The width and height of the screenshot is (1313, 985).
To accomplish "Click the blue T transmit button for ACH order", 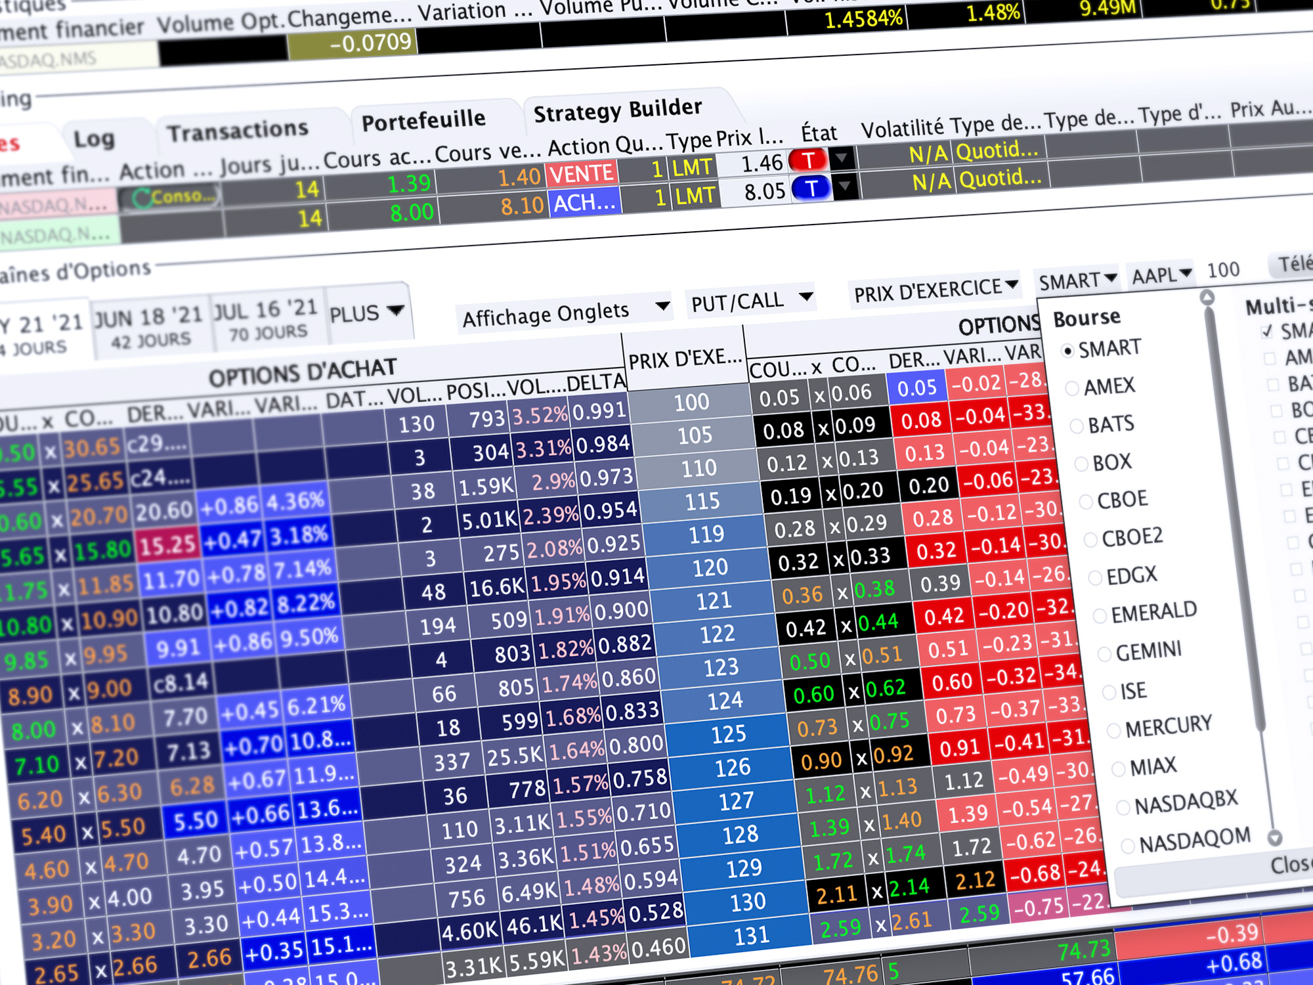I will click(811, 188).
